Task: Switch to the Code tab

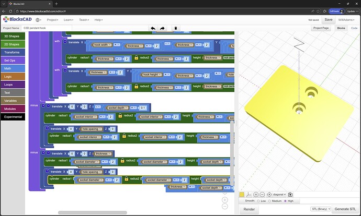Action: coord(354,28)
